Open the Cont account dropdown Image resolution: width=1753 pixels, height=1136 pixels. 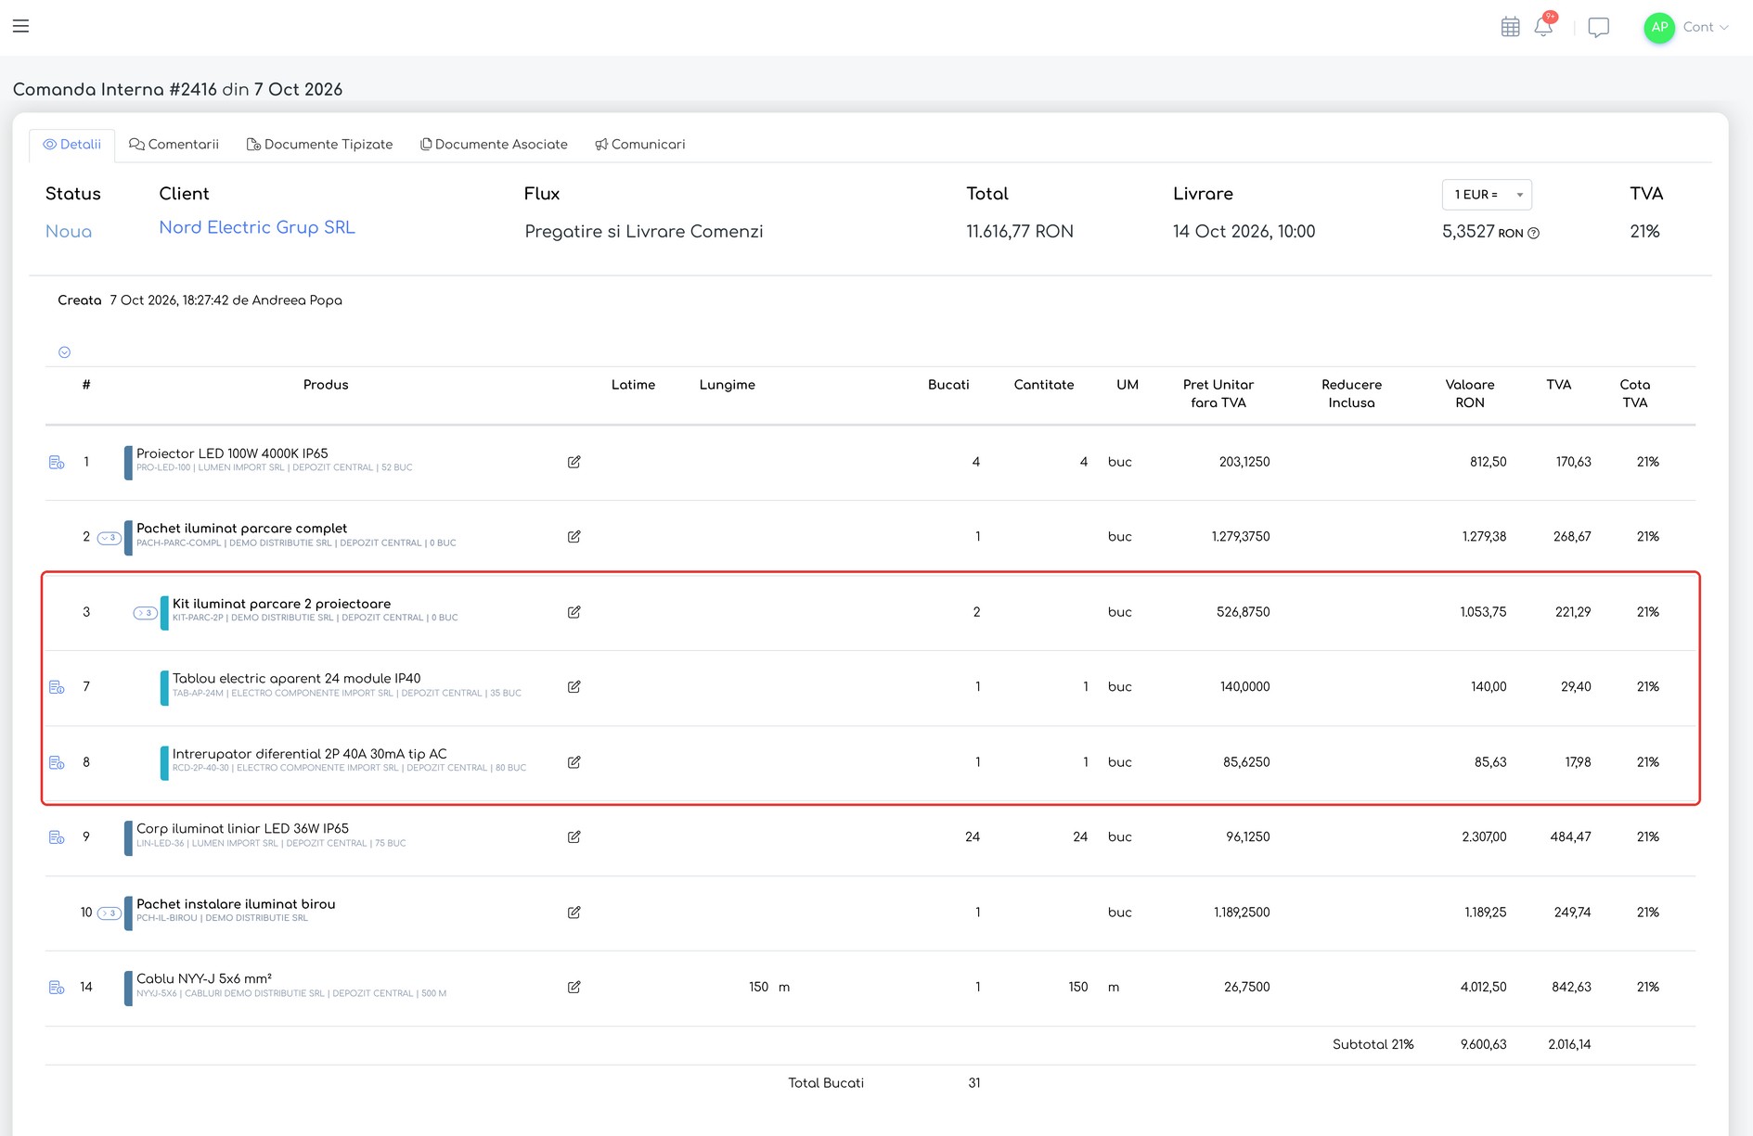(x=1706, y=27)
